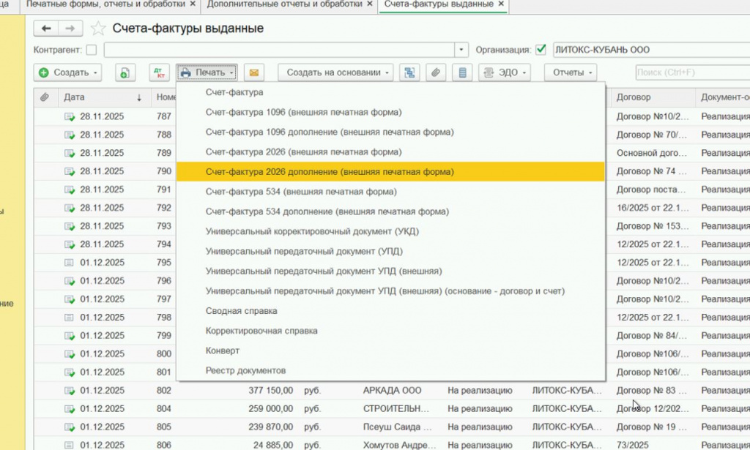Click the forward navigation arrow
This screenshot has width=750, height=450.
click(x=70, y=29)
